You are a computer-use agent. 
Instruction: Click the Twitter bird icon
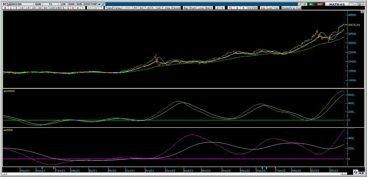click(103, 4)
